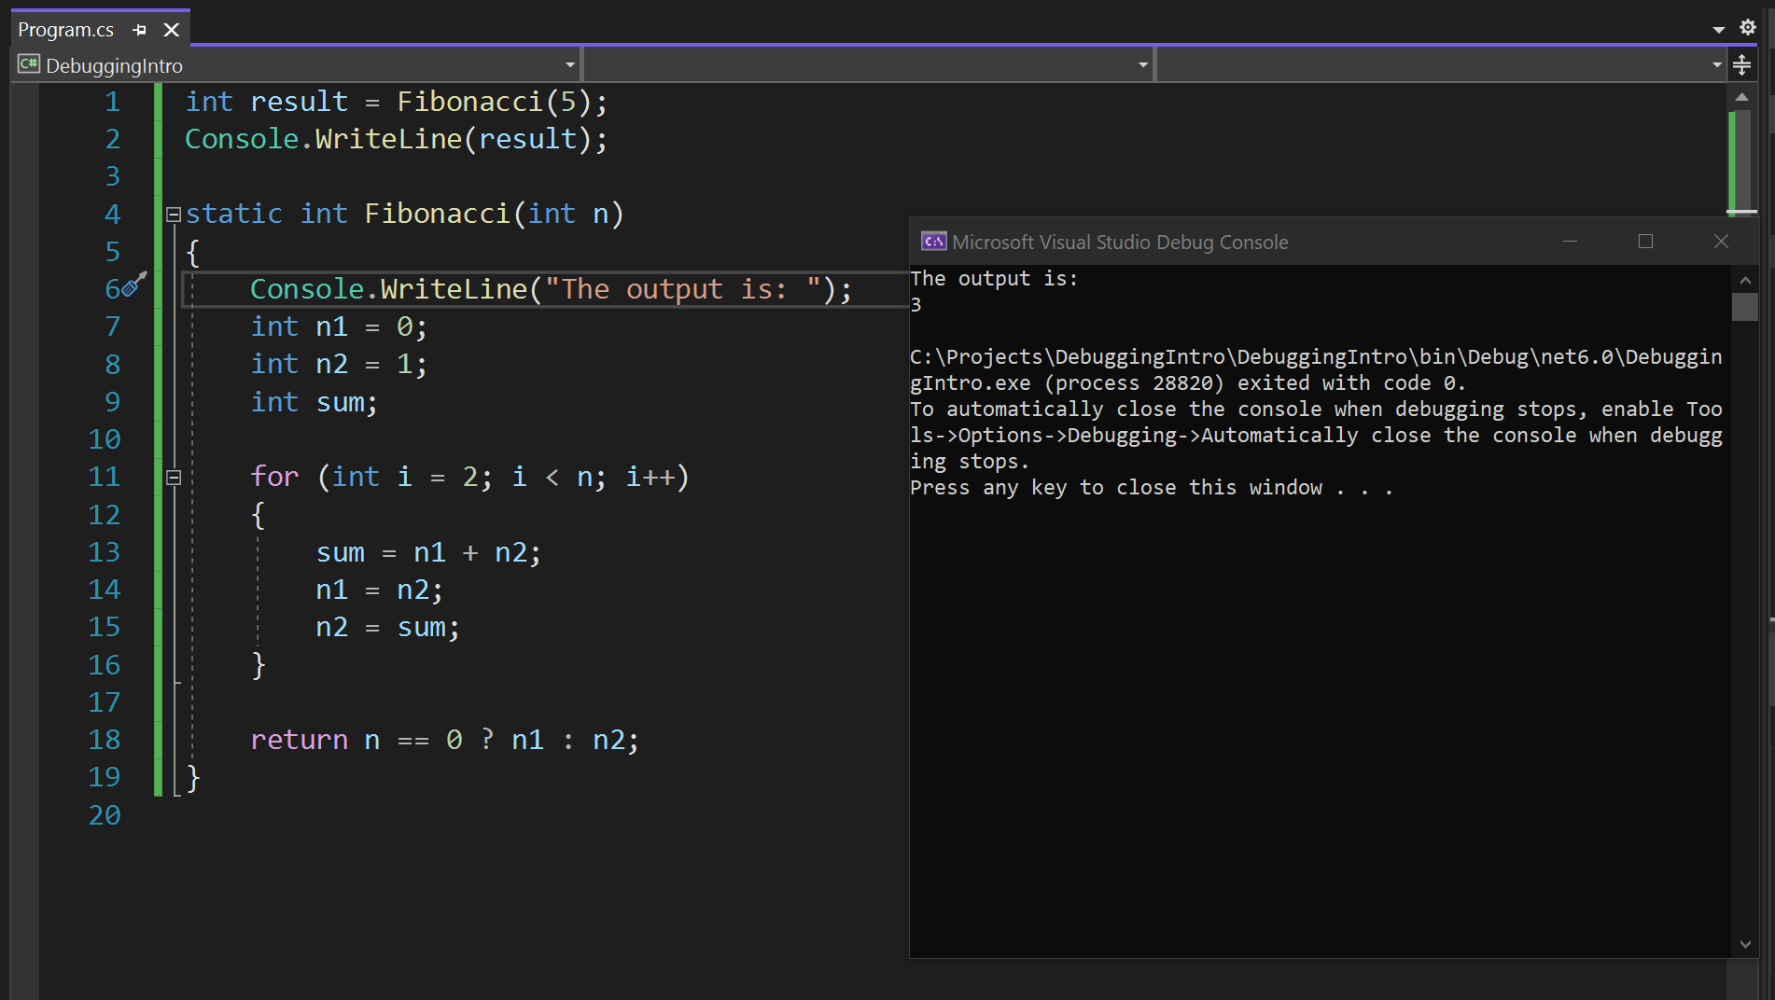Click the Debug Console scrollbar up arrow
This screenshot has width=1775, height=1000.
(1745, 280)
